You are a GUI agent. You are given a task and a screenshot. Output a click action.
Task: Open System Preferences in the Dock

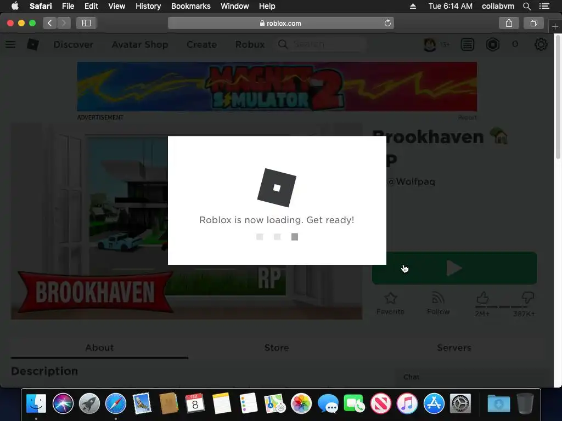(460, 403)
